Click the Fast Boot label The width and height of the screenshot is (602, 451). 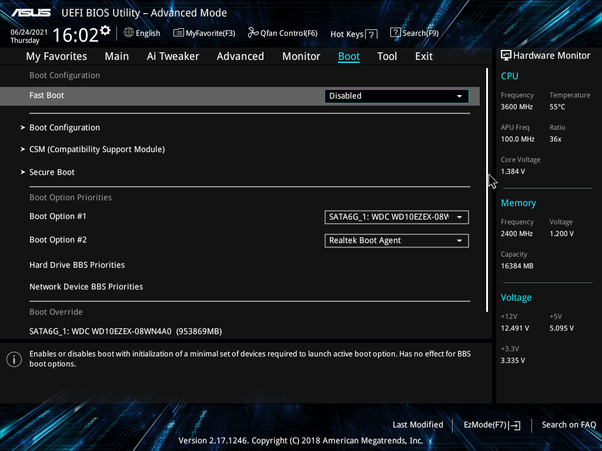click(46, 95)
